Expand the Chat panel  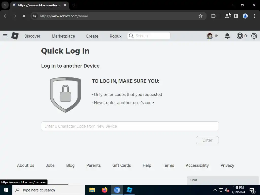point(223,180)
